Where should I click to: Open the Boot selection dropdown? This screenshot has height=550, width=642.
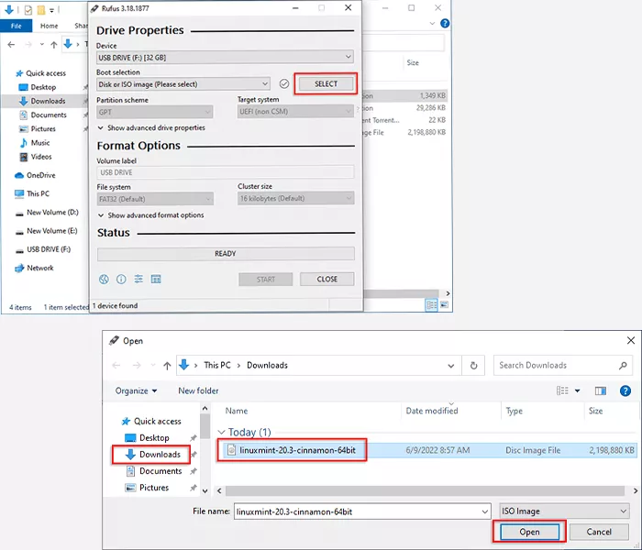click(183, 84)
